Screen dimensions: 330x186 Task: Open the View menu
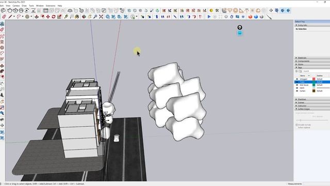pos(8,6)
